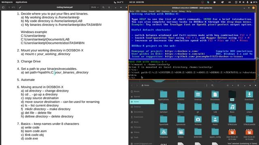This screenshot has width=259, height=145.
Task: Select the Games folder icon
Action: [x=181, y=107]
